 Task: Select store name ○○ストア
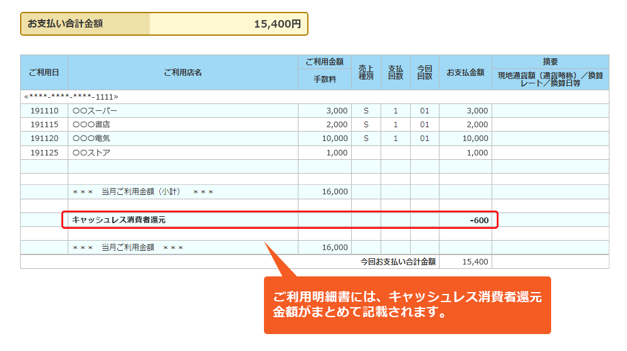91,153
